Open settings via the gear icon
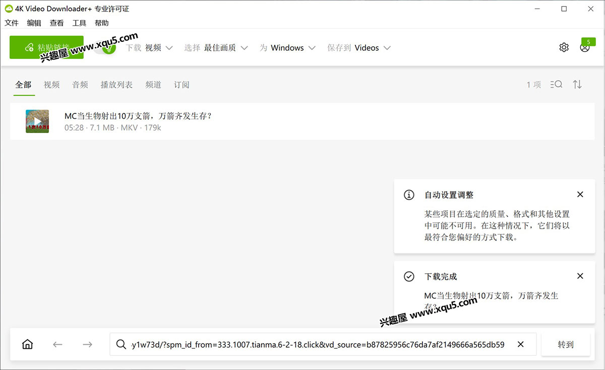This screenshot has height=370, width=605. [x=564, y=47]
